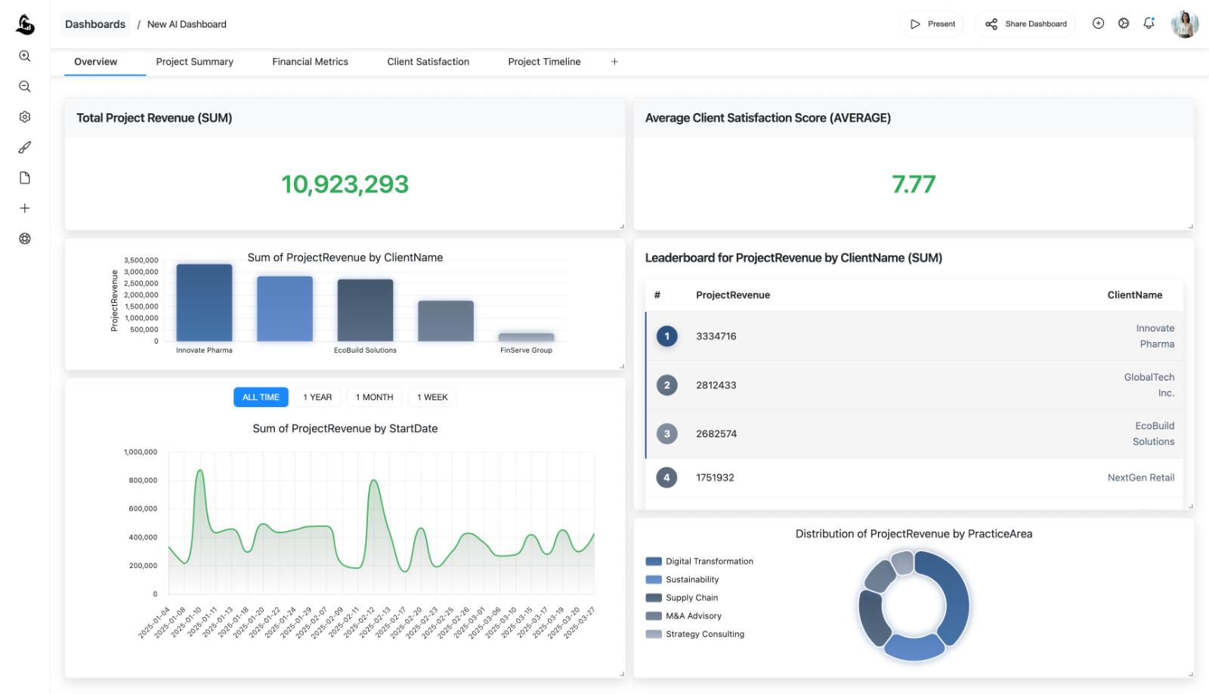Open the notifications bell icon
Screen dimensions: 1209x694
(1149, 23)
